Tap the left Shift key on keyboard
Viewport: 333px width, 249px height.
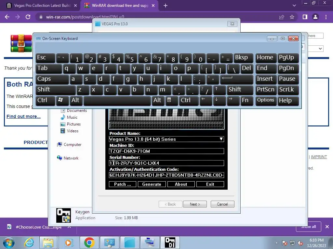56,90
